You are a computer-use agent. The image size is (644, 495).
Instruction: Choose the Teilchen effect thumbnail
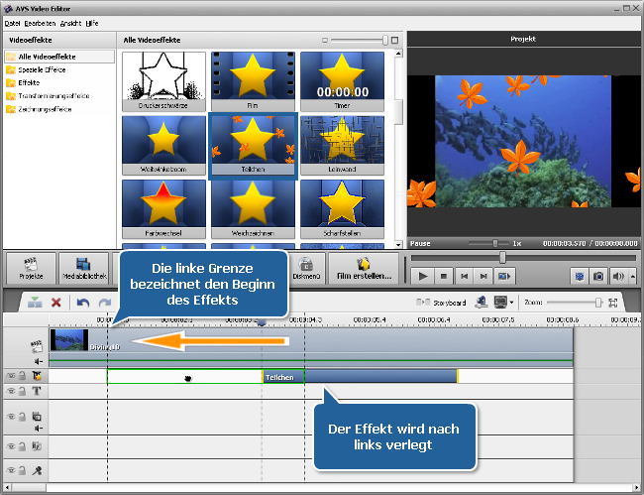[253, 145]
